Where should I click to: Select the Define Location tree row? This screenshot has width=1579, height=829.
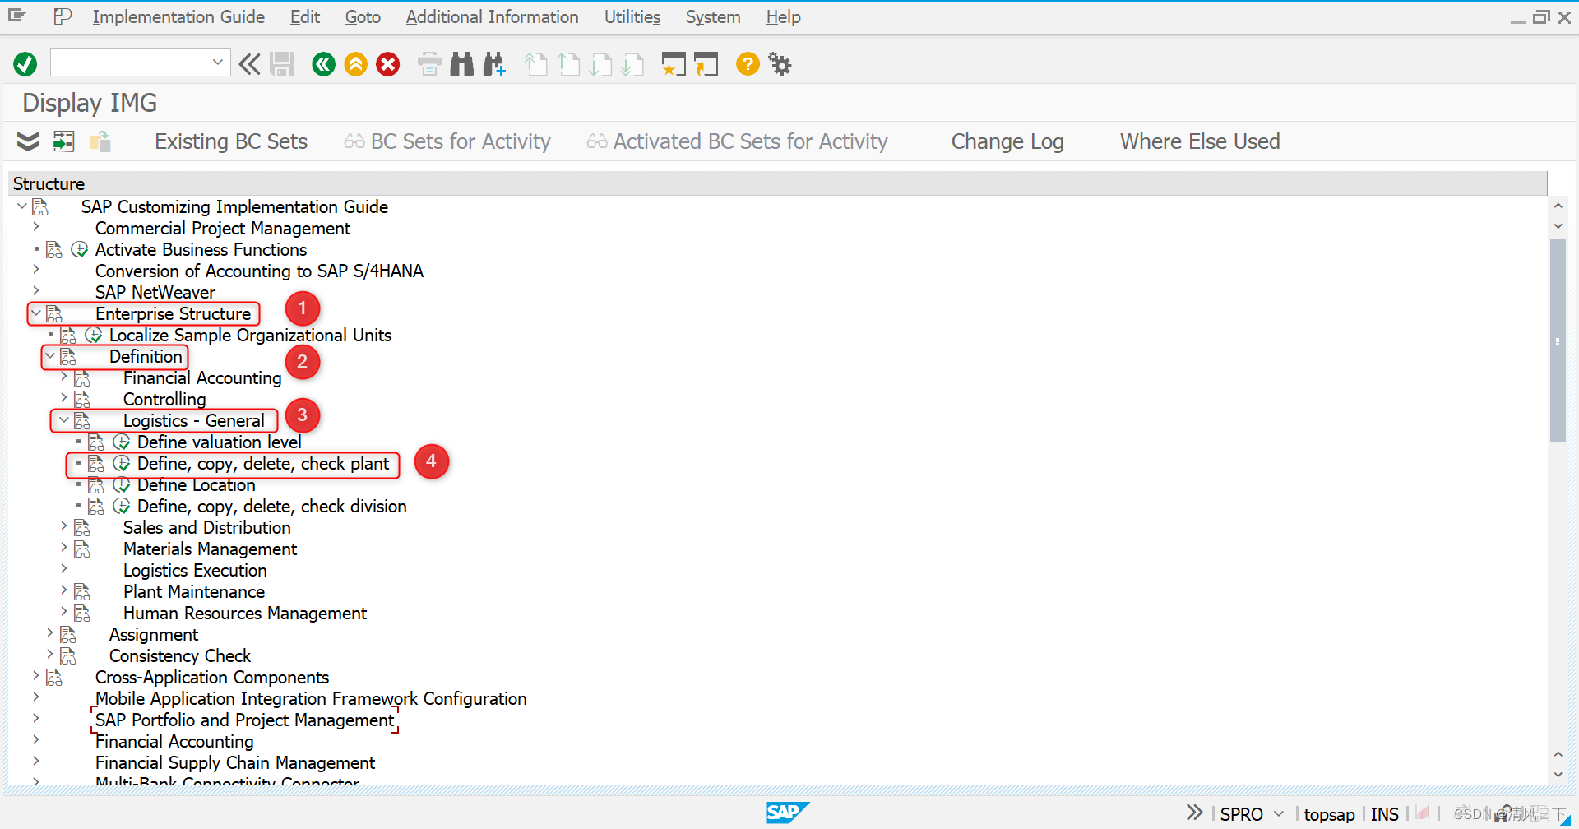click(x=197, y=485)
